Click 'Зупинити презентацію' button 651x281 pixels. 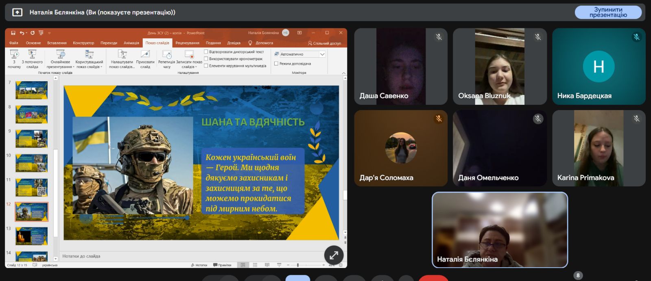tap(608, 12)
